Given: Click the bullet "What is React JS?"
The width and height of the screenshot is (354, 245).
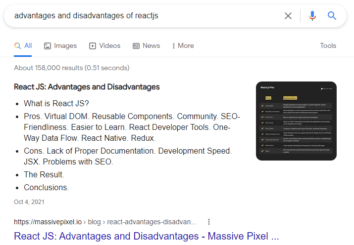Looking at the screenshot, I should 56,104.
